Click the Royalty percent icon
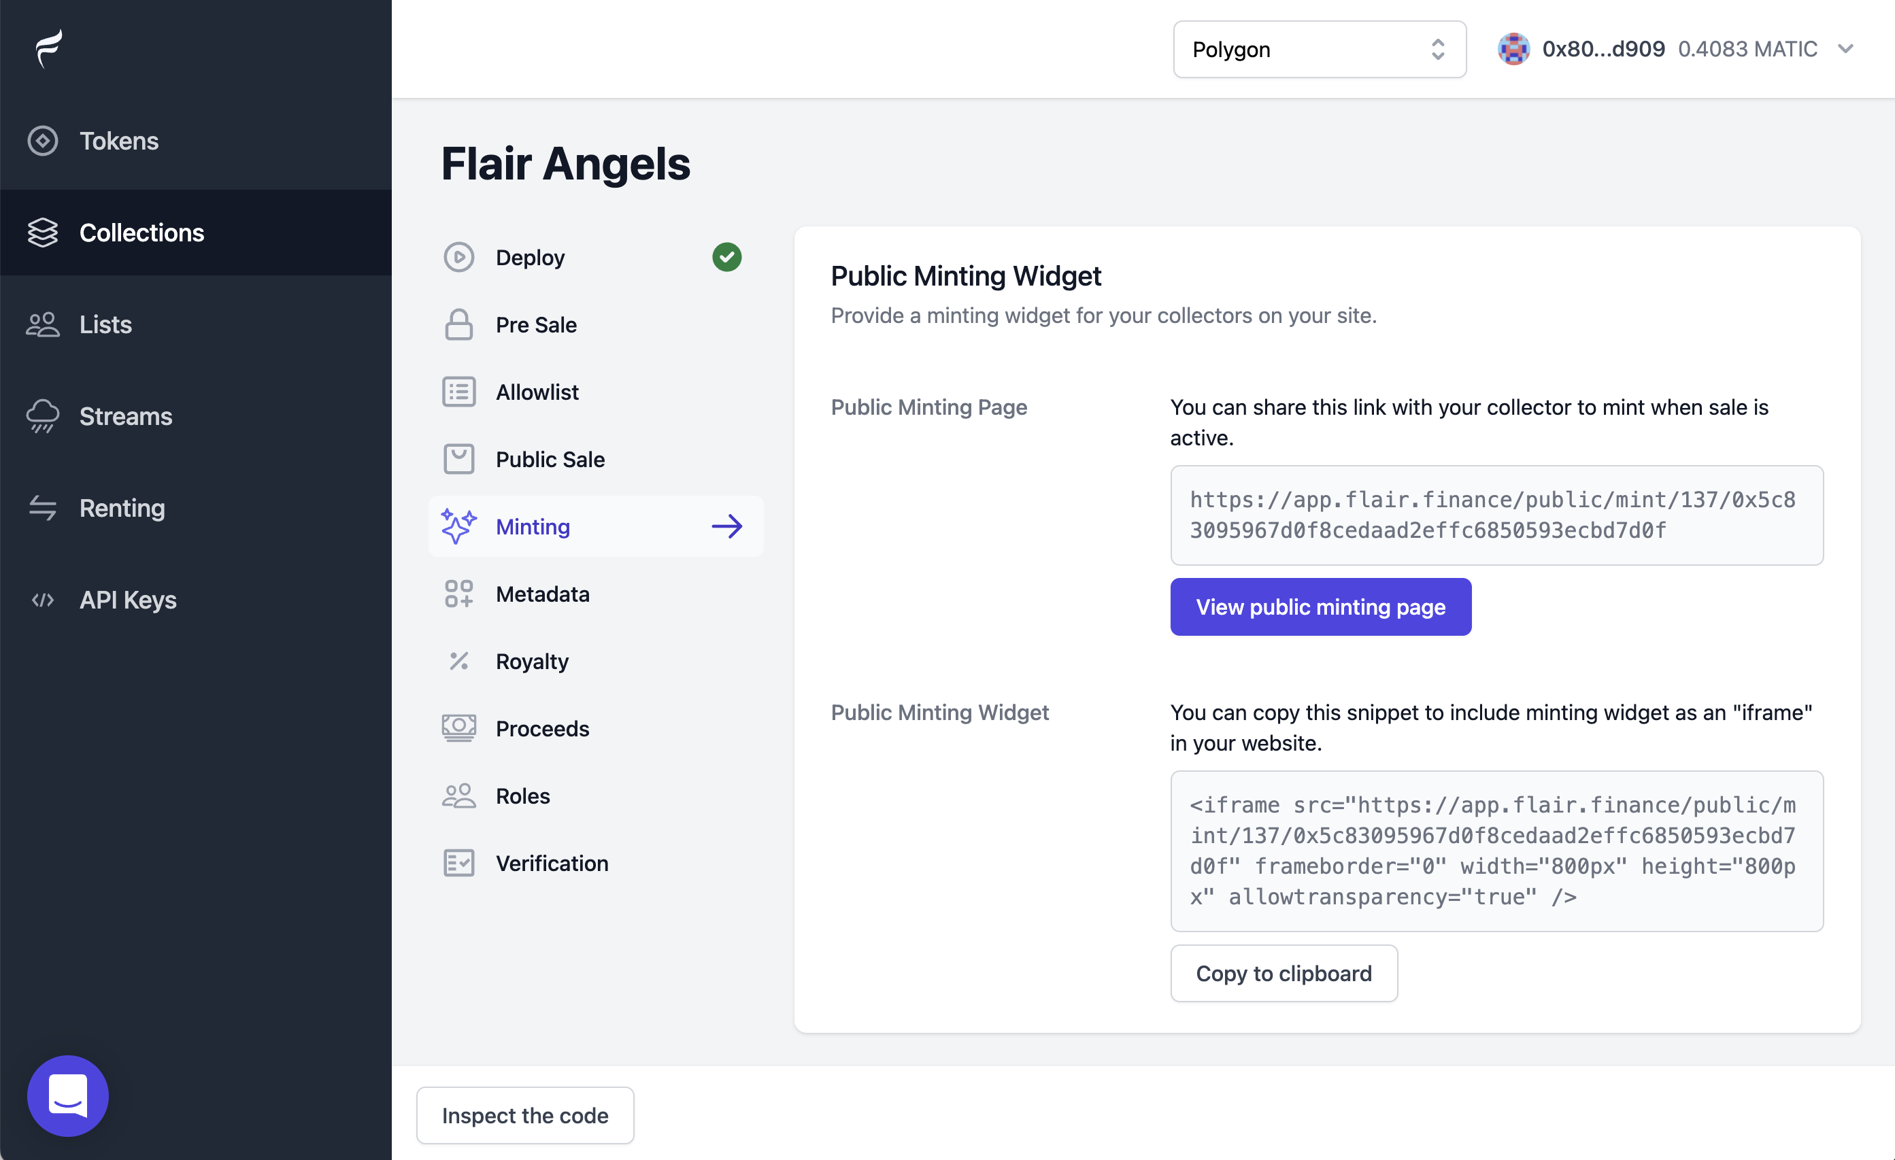 coord(459,660)
